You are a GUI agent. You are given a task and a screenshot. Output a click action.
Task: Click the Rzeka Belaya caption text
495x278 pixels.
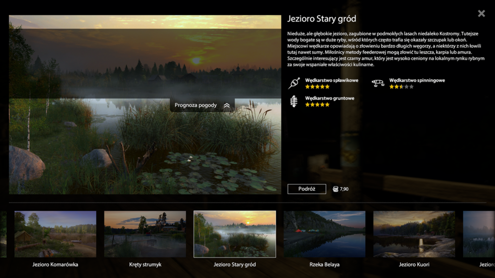[324, 265]
